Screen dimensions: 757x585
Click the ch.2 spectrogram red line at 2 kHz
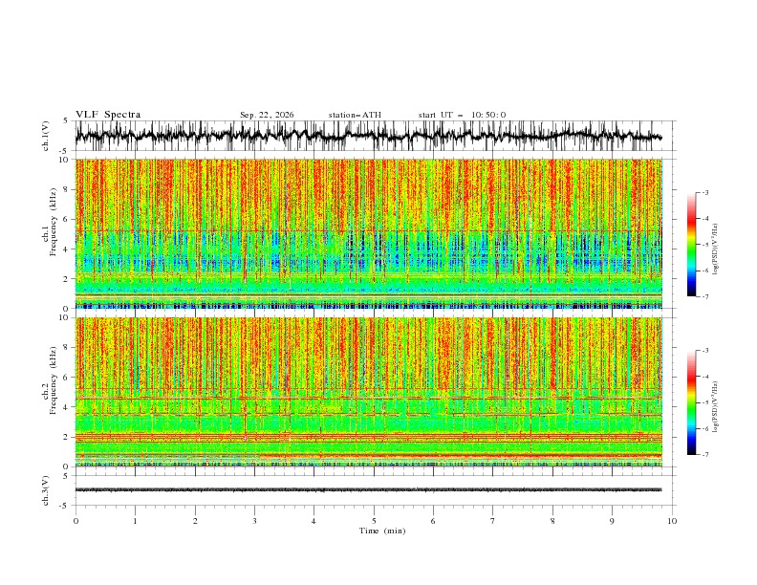[x=368, y=437]
